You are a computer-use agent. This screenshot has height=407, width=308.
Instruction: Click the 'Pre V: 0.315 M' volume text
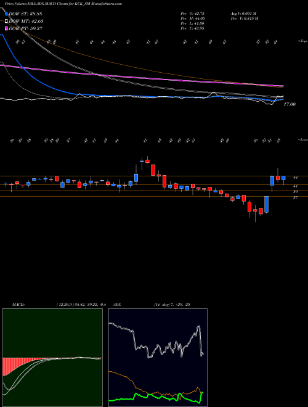[x=245, y=18]
